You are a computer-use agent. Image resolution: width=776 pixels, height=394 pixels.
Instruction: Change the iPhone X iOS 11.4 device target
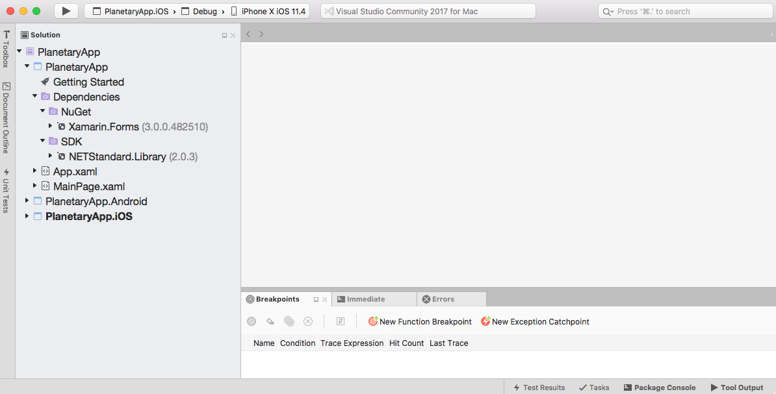point(268,12)
